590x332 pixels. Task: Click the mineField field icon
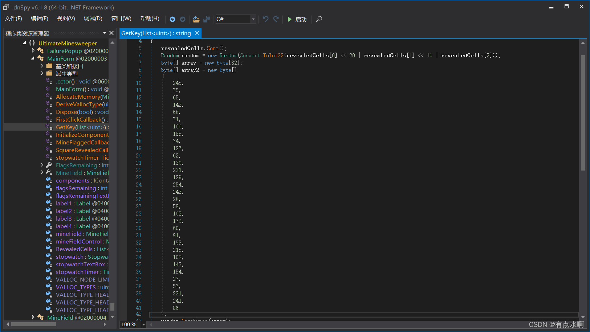pyautogui.click(x=49, y=234)
